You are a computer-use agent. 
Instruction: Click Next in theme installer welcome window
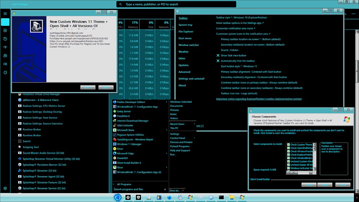[88, 88]
